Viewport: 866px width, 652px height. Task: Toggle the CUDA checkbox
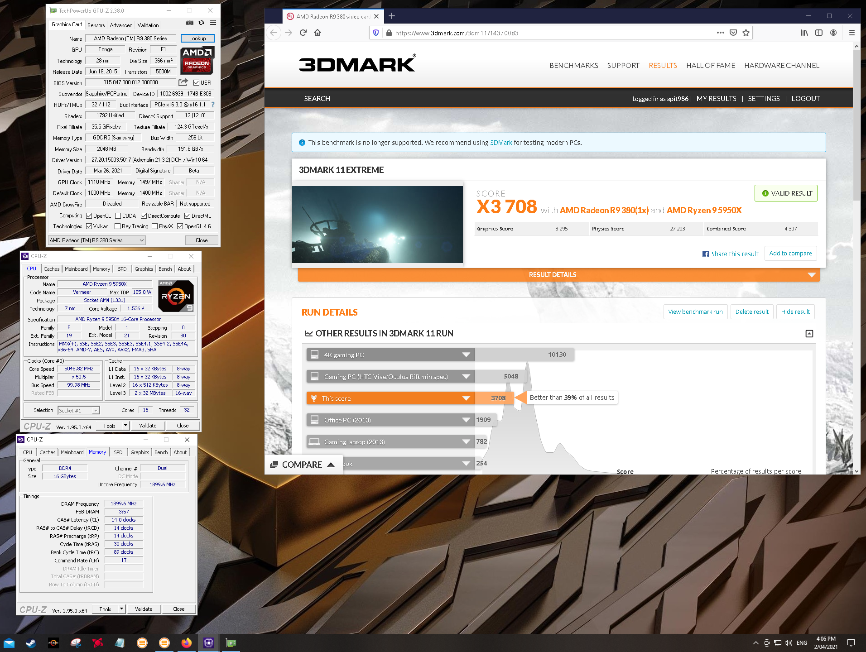pos(118,216)
